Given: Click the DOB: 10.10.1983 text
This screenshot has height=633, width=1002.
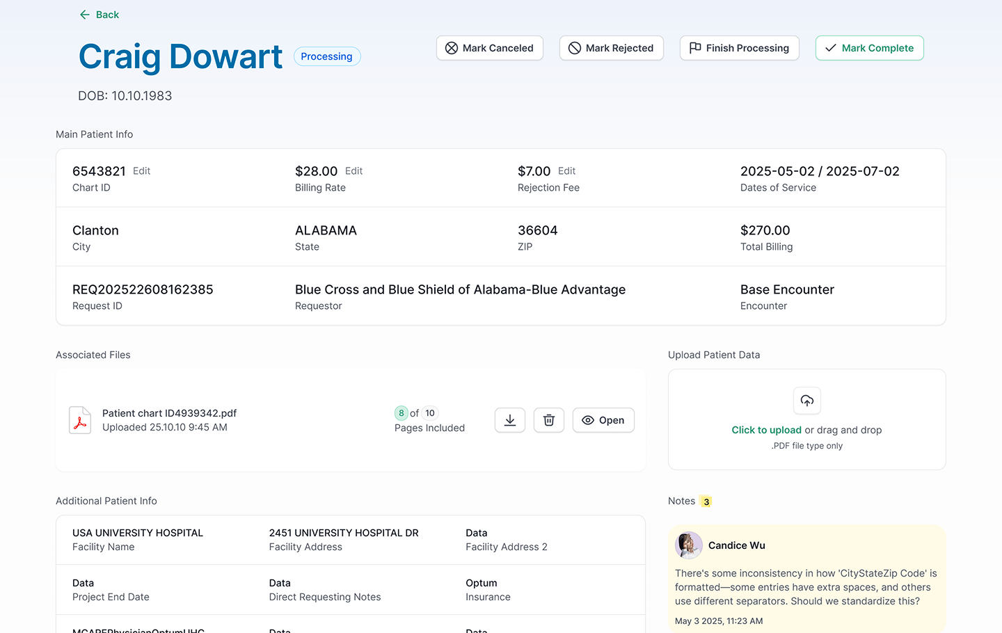Looking at the screenshot, I should tap(125, 96).
